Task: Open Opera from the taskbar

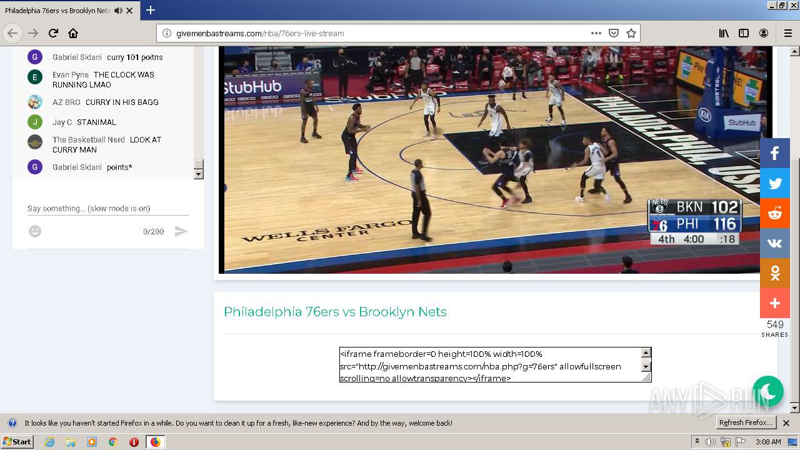Action: pyautogui.click(x=134, y=442)
